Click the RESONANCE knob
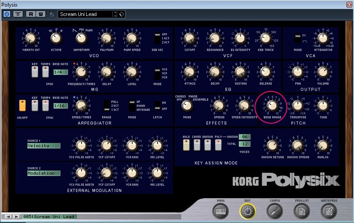 point(215,38)
